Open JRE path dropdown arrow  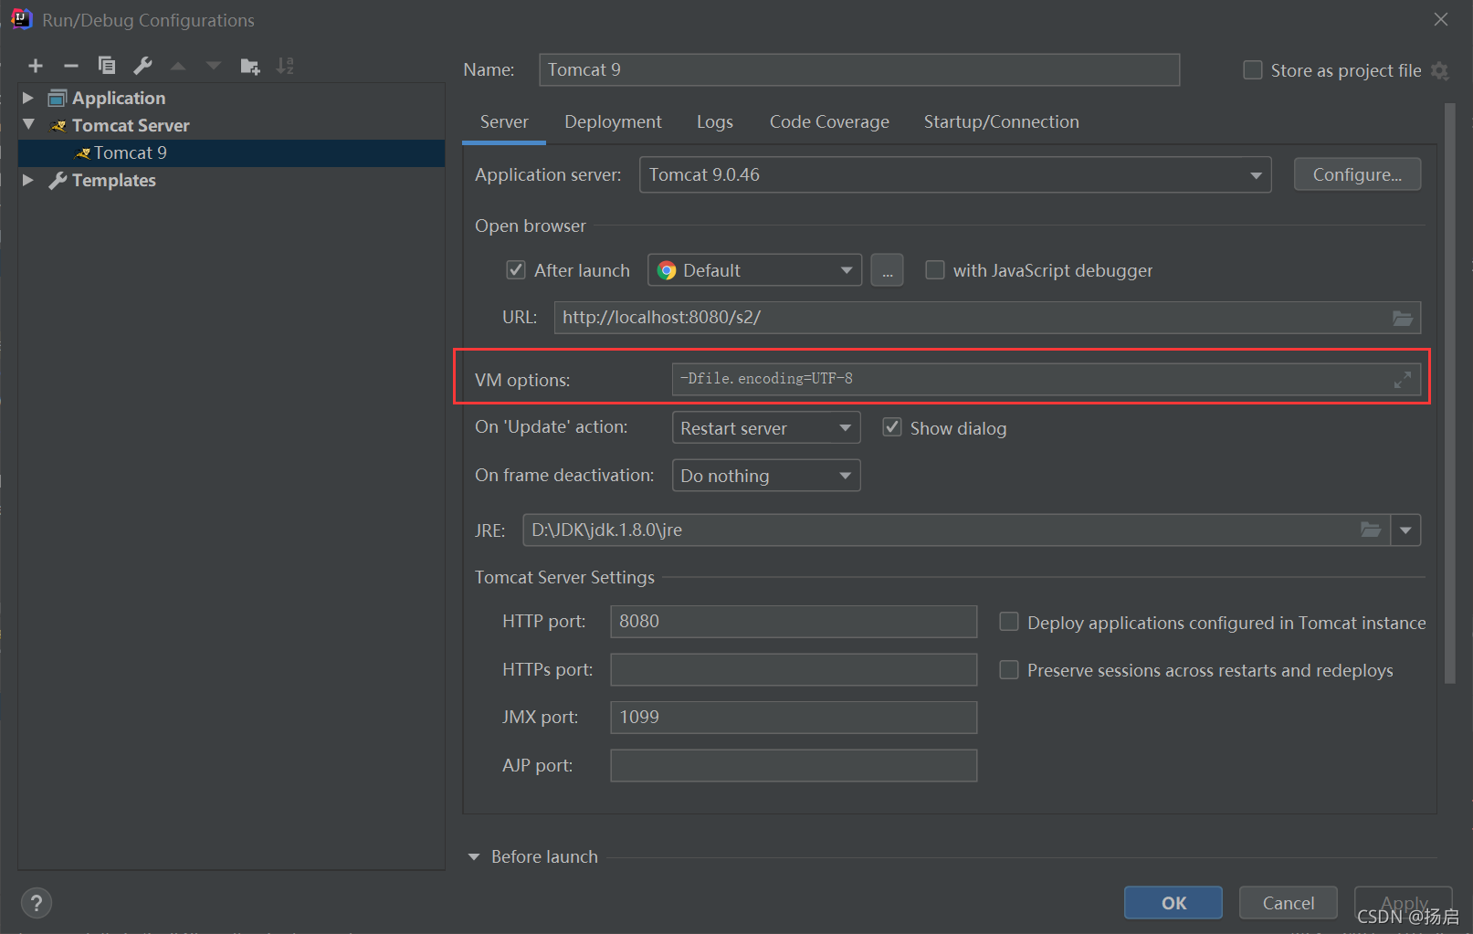coord(1405,530)
